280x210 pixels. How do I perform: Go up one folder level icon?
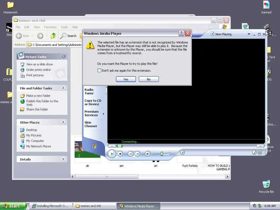53,36
